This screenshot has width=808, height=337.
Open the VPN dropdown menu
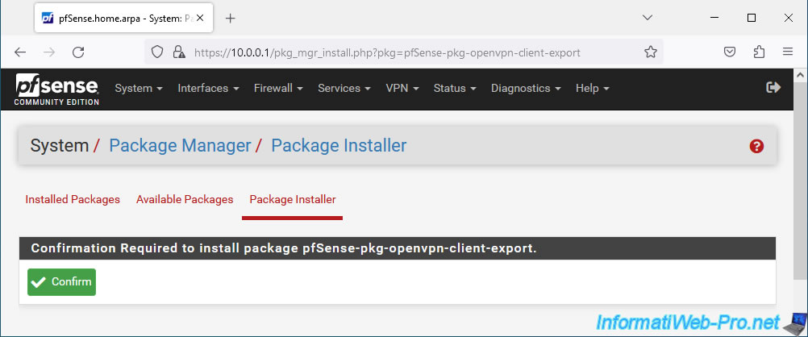tap(402, 88)
